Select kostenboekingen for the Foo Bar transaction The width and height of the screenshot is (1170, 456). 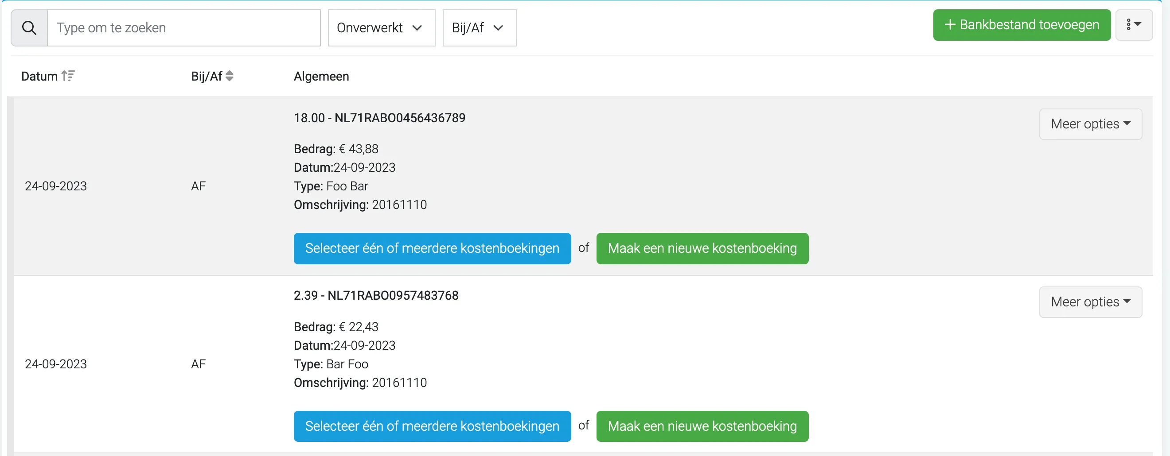(432, 248)
